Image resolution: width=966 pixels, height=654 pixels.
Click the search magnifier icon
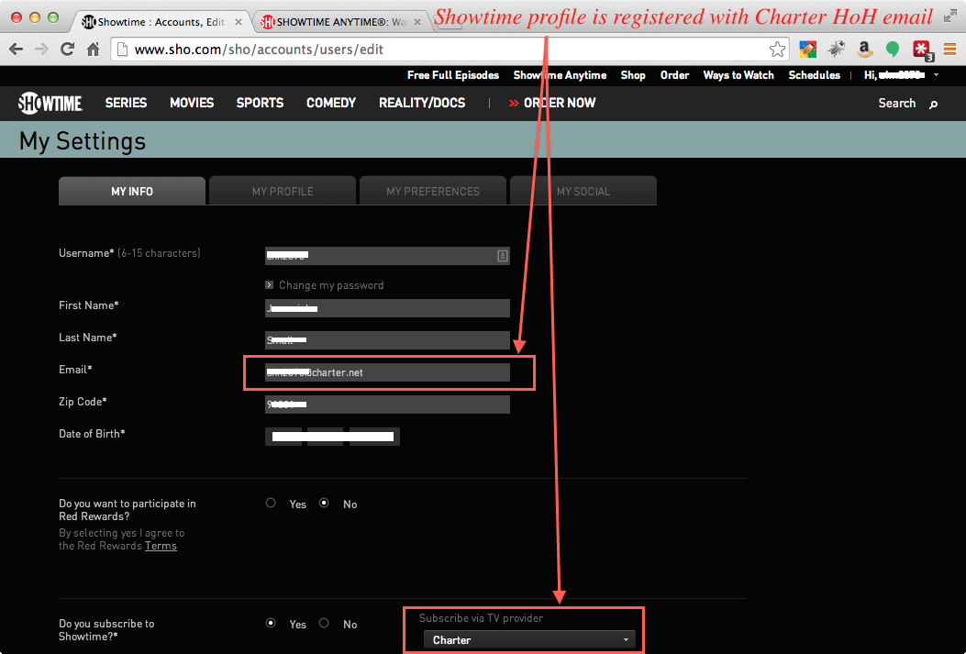pos(933,104)
